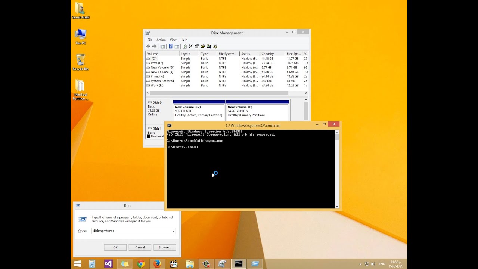Open Visual Studio from the taskbar
The image size is (478, 269).
(108, 264)
